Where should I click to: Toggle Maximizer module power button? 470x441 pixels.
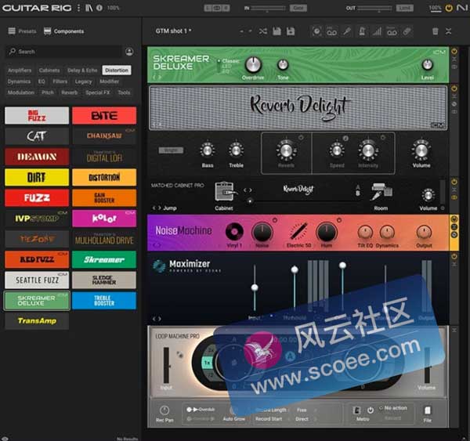pyautogui.click(x=454, y=257)
